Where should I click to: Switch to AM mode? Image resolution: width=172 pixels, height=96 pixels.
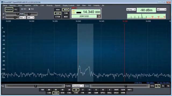89,93
